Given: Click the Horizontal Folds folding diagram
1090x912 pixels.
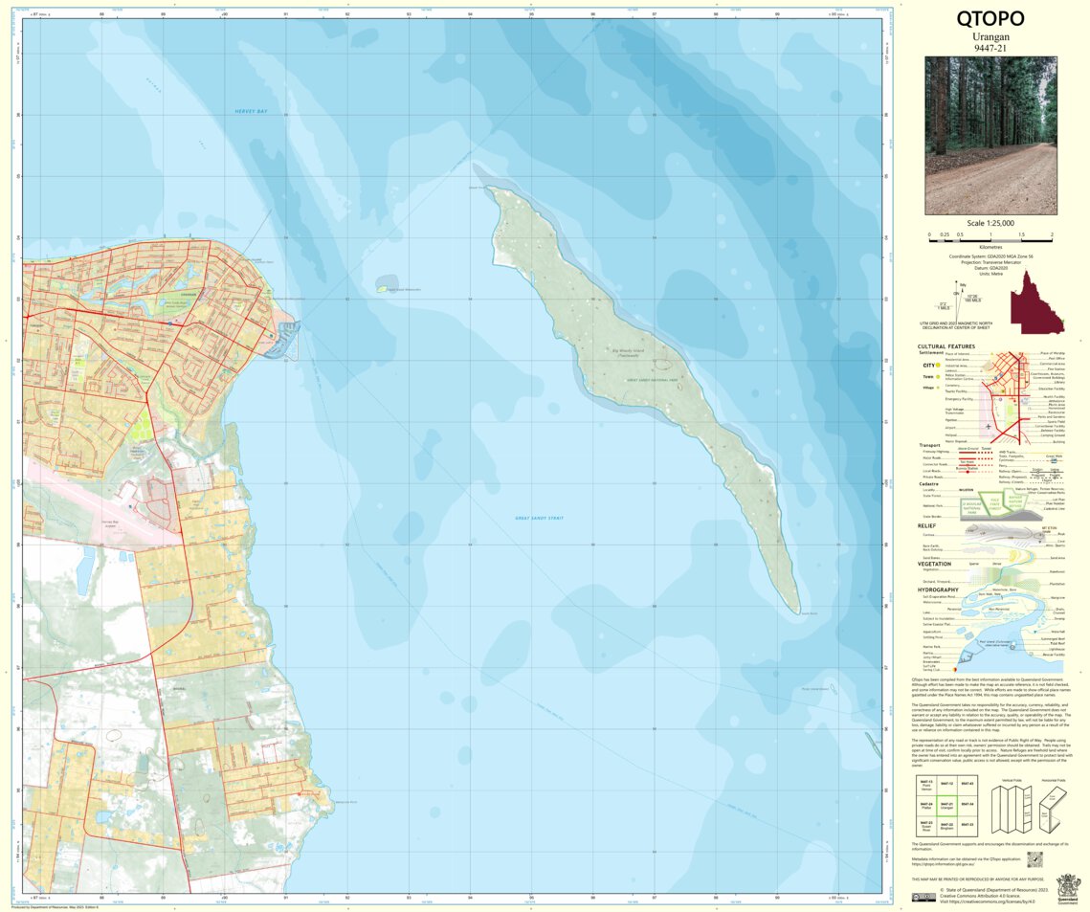Looking at the screenshot, I should tap(1051, 809).
